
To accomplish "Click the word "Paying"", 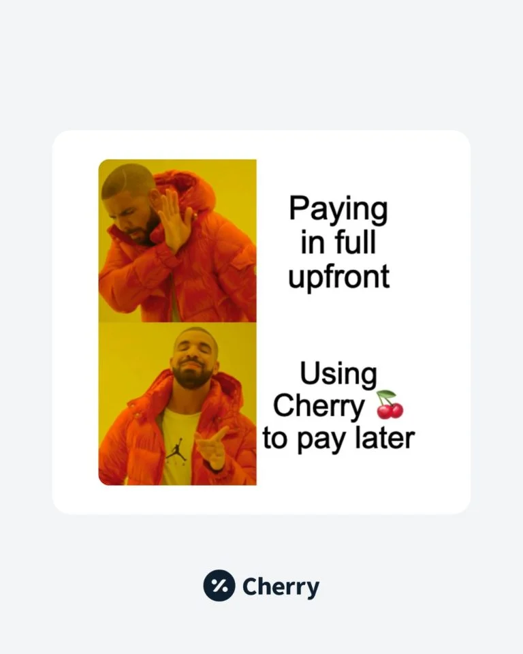I will (x=338, y=209).
